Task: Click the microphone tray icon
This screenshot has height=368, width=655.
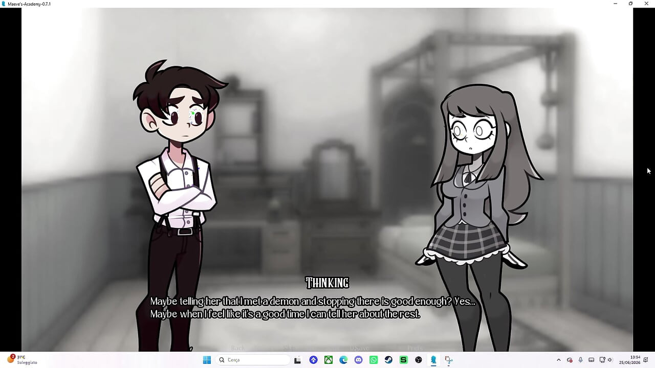Action: click(580, 360)
